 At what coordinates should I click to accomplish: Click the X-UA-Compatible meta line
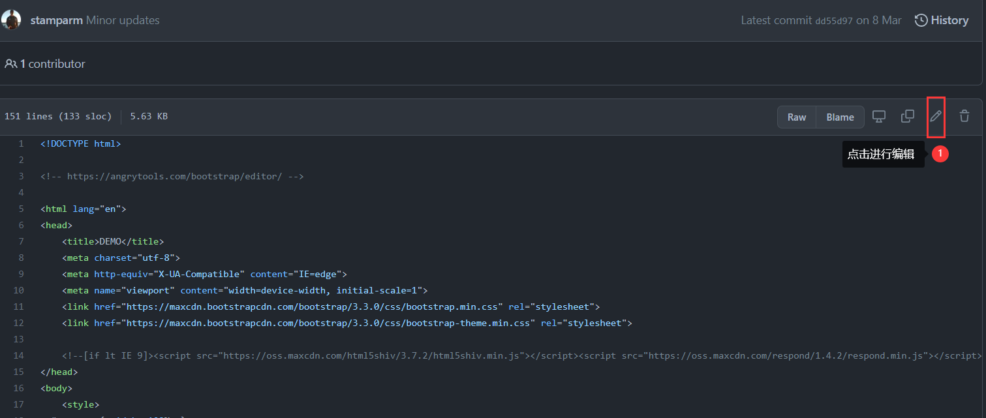coord(204,274)
